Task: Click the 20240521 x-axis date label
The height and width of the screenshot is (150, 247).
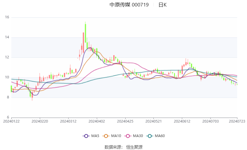Action: [154, 121]
